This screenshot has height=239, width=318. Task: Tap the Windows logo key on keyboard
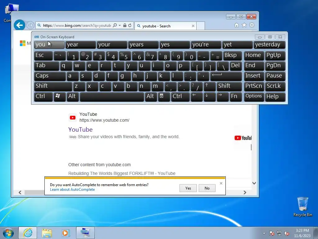tap(60, 97)
